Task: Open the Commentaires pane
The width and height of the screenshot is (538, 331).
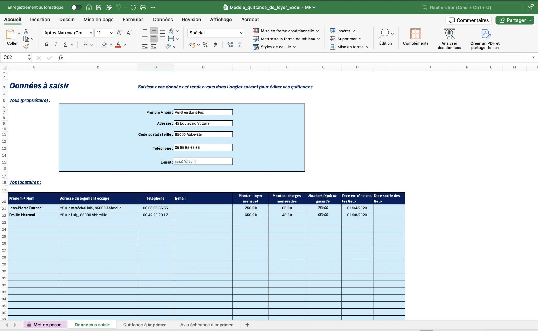Action: [469, 20]
